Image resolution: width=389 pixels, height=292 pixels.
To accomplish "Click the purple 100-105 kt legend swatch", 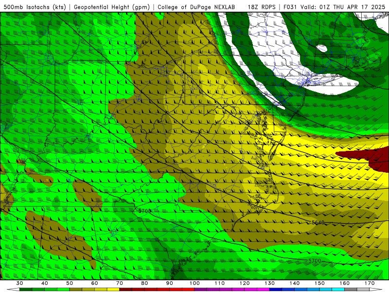I will coord(201,290).
